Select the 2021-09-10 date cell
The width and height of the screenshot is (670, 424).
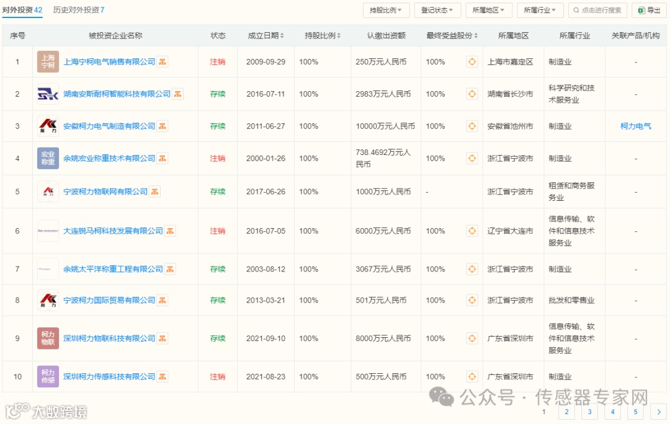click(266, 338)
